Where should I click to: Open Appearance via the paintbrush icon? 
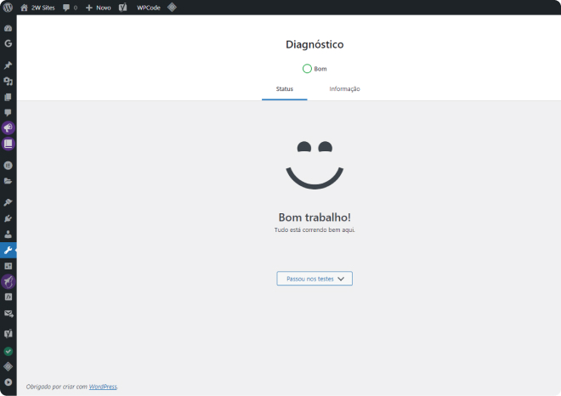[x=8, y=202]
